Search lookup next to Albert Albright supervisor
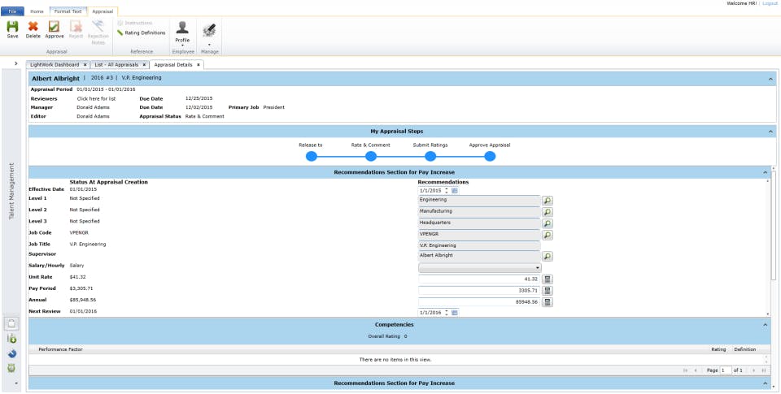This screenshot has height=394, width=781. pyautogui.click(x=548, y=257)
